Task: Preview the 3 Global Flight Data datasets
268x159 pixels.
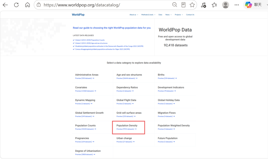Action: point(125,104)
